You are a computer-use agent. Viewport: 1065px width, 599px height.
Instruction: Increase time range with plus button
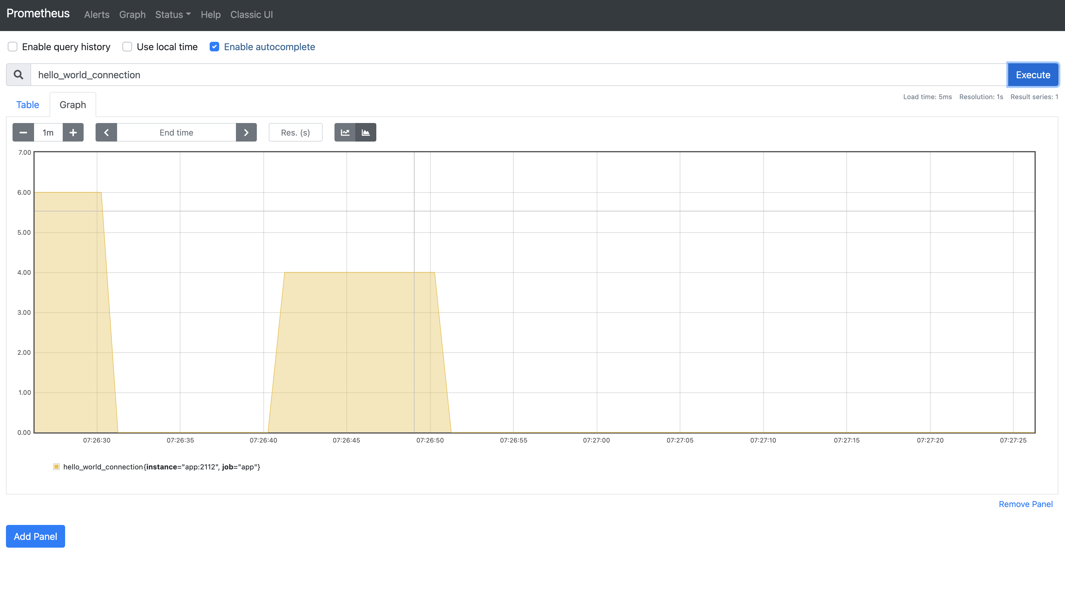[x=73, y=132]
